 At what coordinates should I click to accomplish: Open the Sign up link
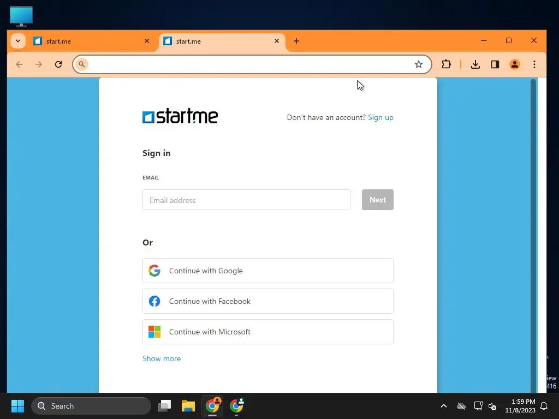tap(380, 118)
